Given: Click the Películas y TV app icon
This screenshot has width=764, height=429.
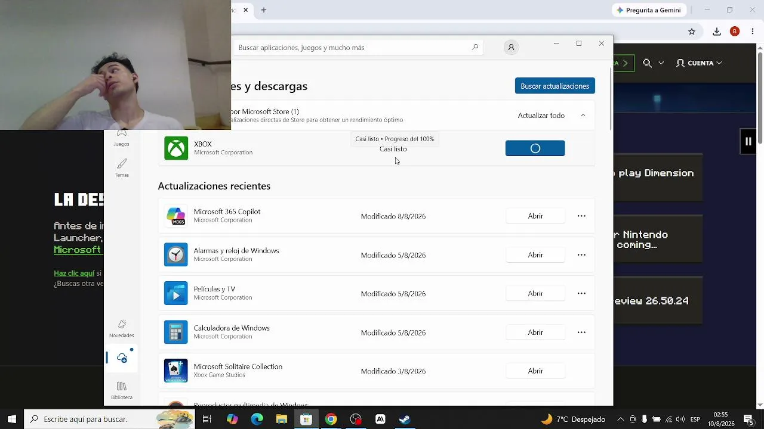Looking at the screenshot, I should point(176,294).
